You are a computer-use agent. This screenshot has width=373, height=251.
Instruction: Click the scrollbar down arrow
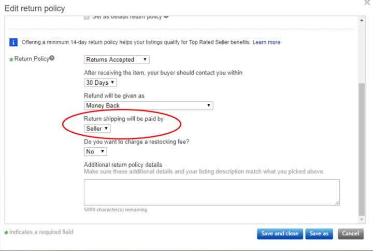362,219
